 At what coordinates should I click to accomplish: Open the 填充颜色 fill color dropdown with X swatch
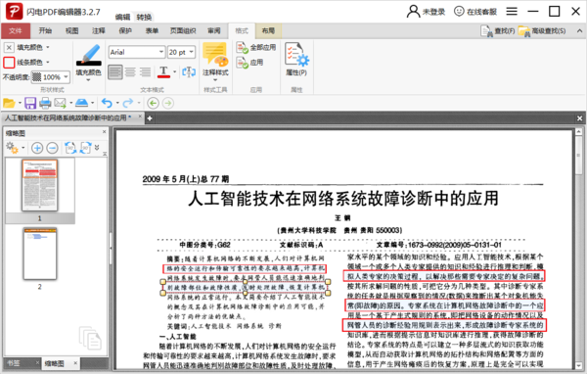(48, 47)
